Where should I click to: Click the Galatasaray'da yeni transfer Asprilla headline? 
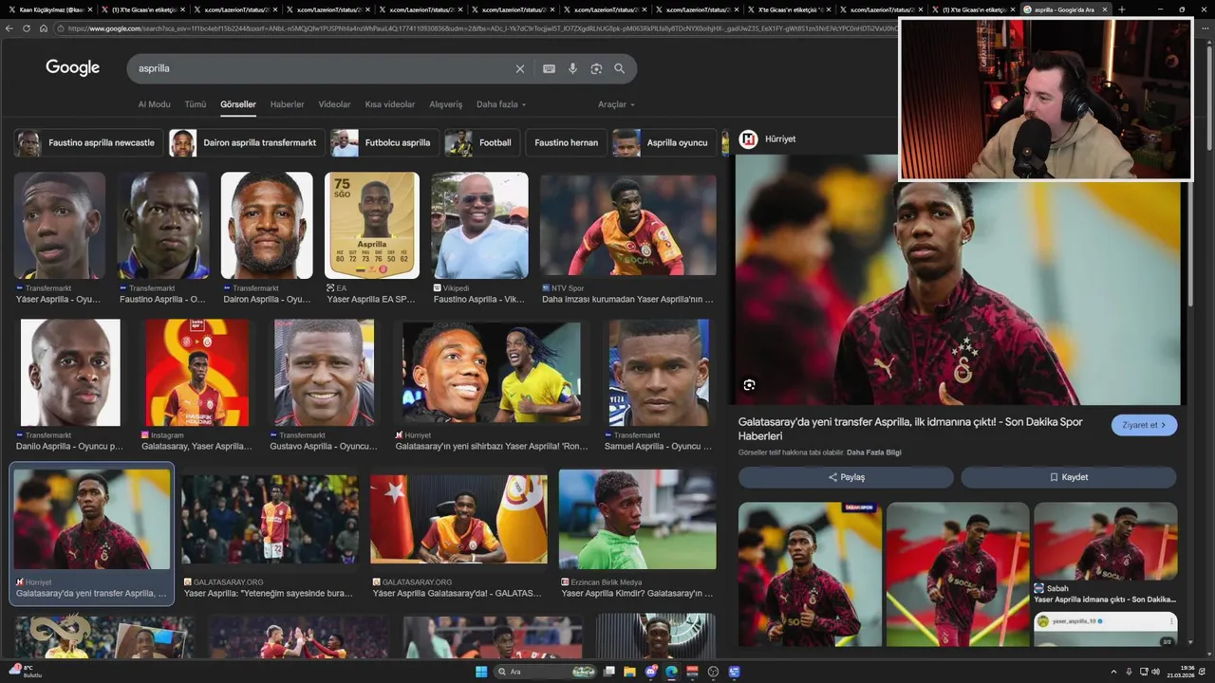click(910, 429)
